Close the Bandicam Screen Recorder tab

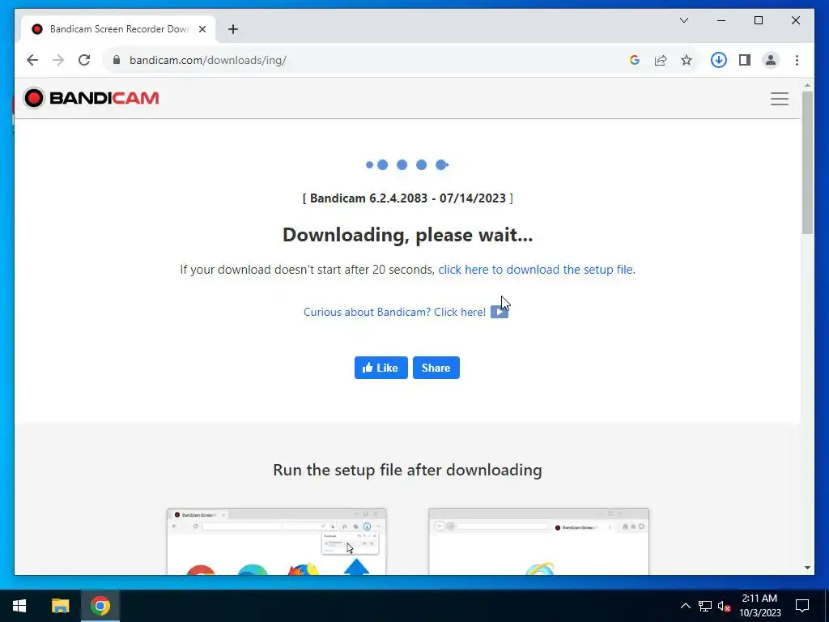point(202,29)
